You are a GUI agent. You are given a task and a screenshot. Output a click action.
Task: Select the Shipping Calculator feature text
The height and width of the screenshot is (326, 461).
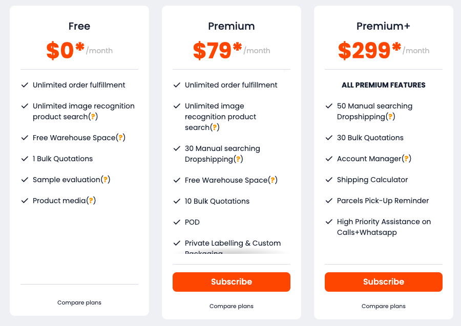(372, 180)
